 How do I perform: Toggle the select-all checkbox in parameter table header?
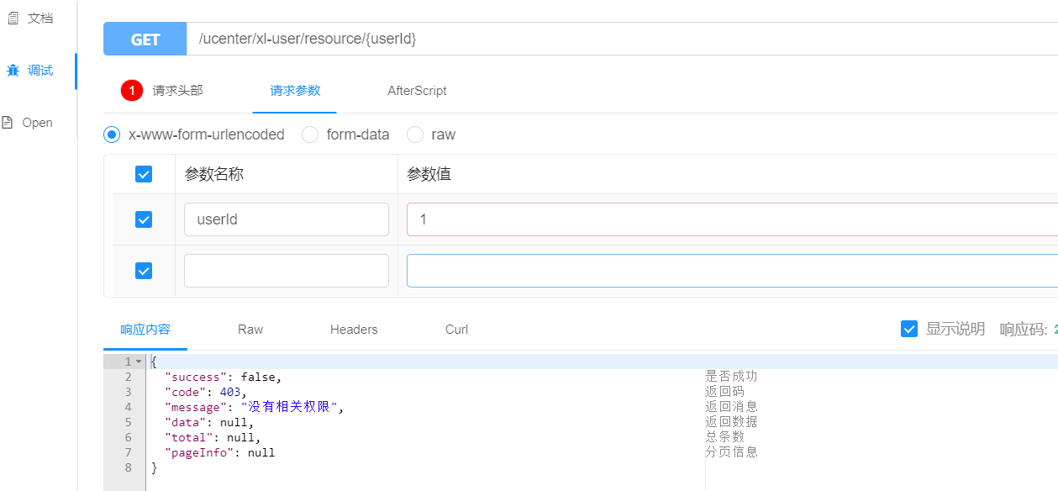pos(143,174)
